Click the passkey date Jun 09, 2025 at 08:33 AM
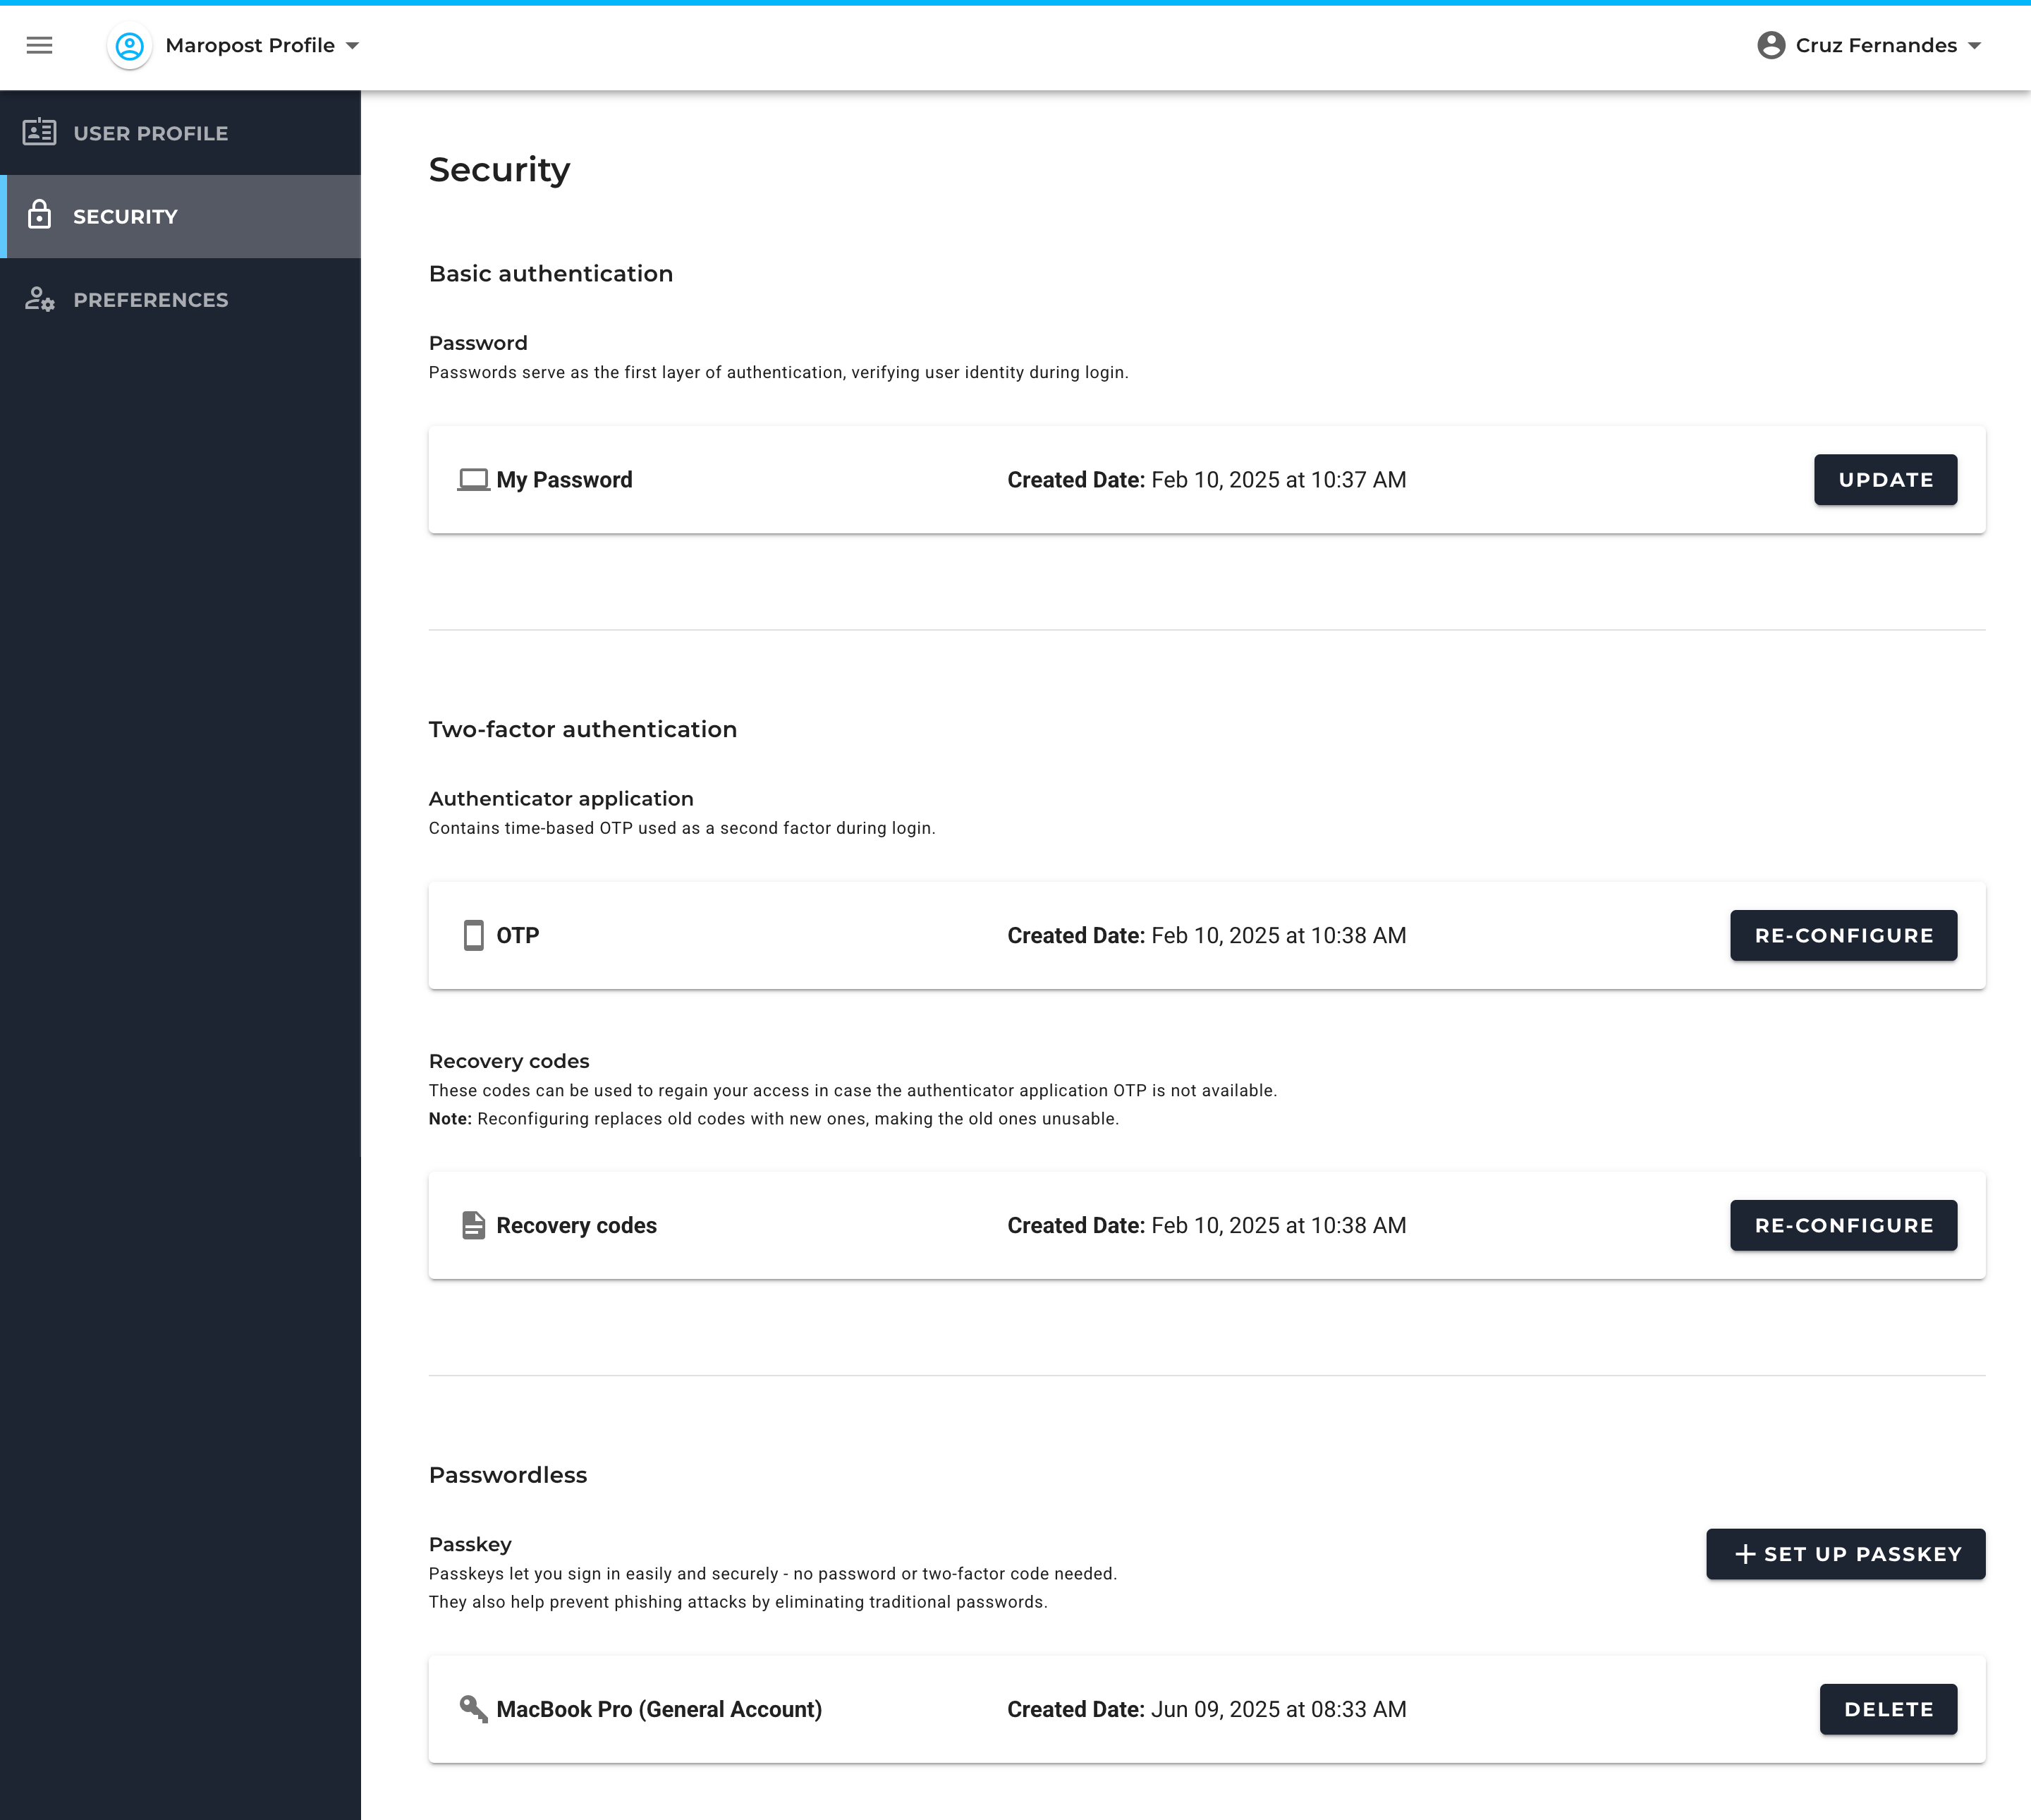This screenshot has width=2031, height=1820. (x=1279, y=1709)
